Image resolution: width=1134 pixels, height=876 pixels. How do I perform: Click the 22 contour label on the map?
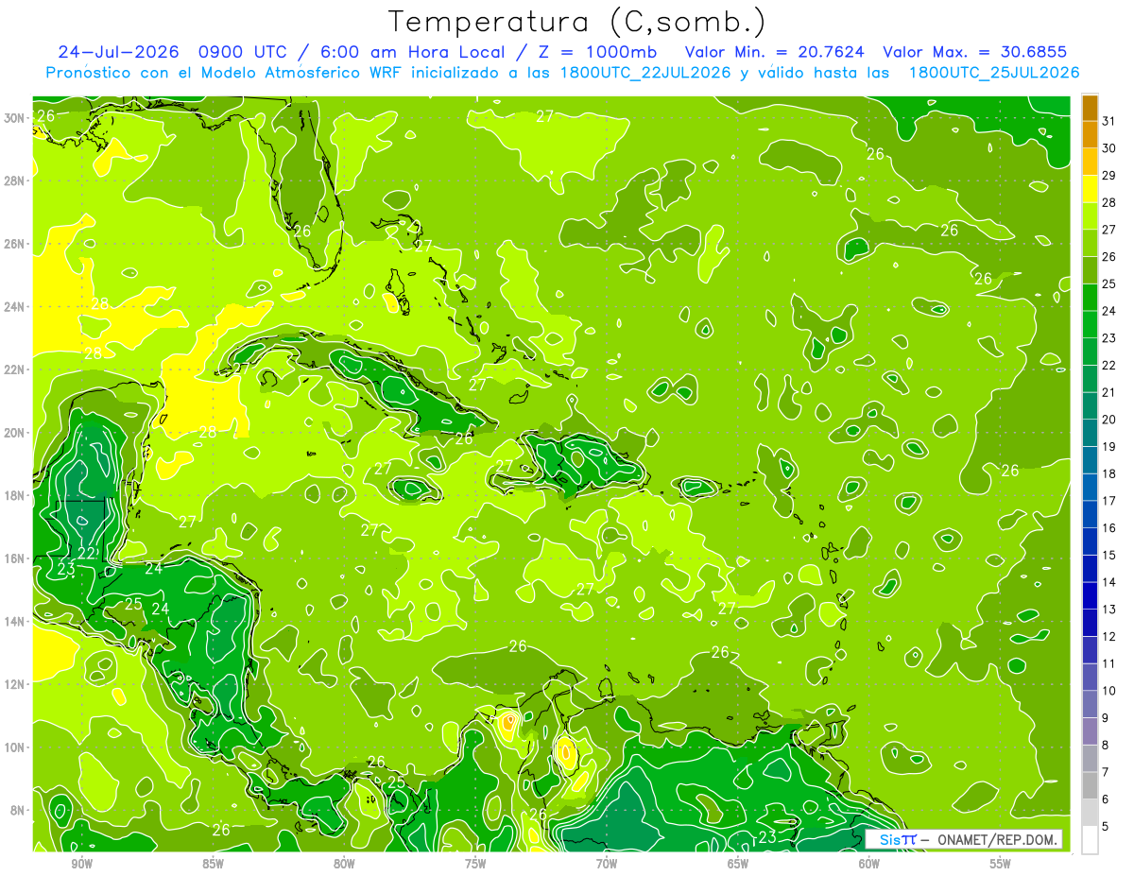click(x=87, y=553)
